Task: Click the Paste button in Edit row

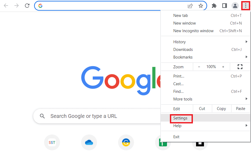Action: click(240, 109)
